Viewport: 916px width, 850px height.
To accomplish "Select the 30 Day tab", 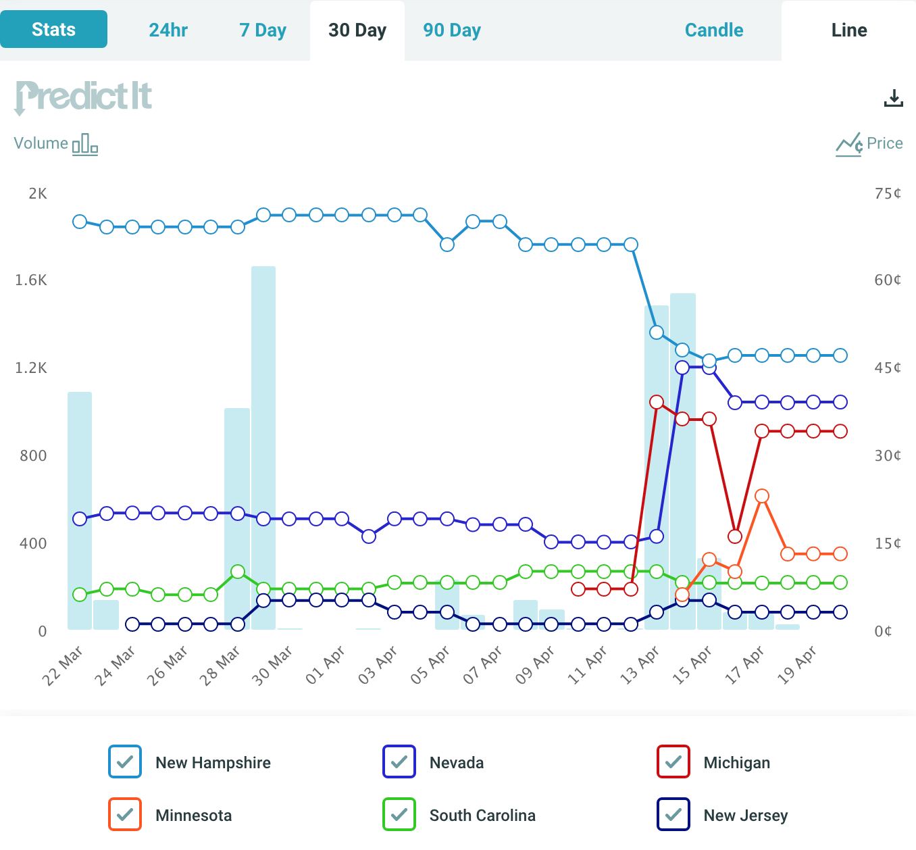I will coord(357,30).
